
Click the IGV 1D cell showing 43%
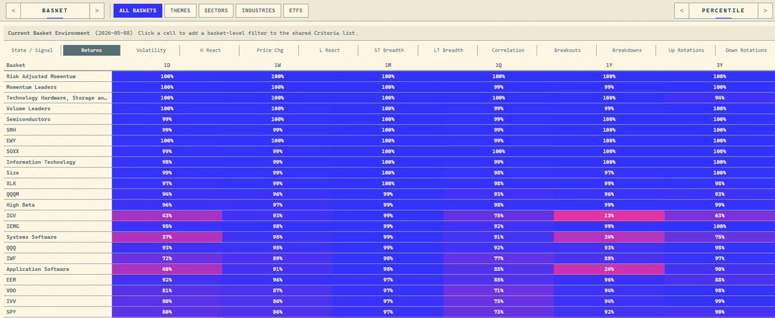pyautogui.click(x=167, y=215)
